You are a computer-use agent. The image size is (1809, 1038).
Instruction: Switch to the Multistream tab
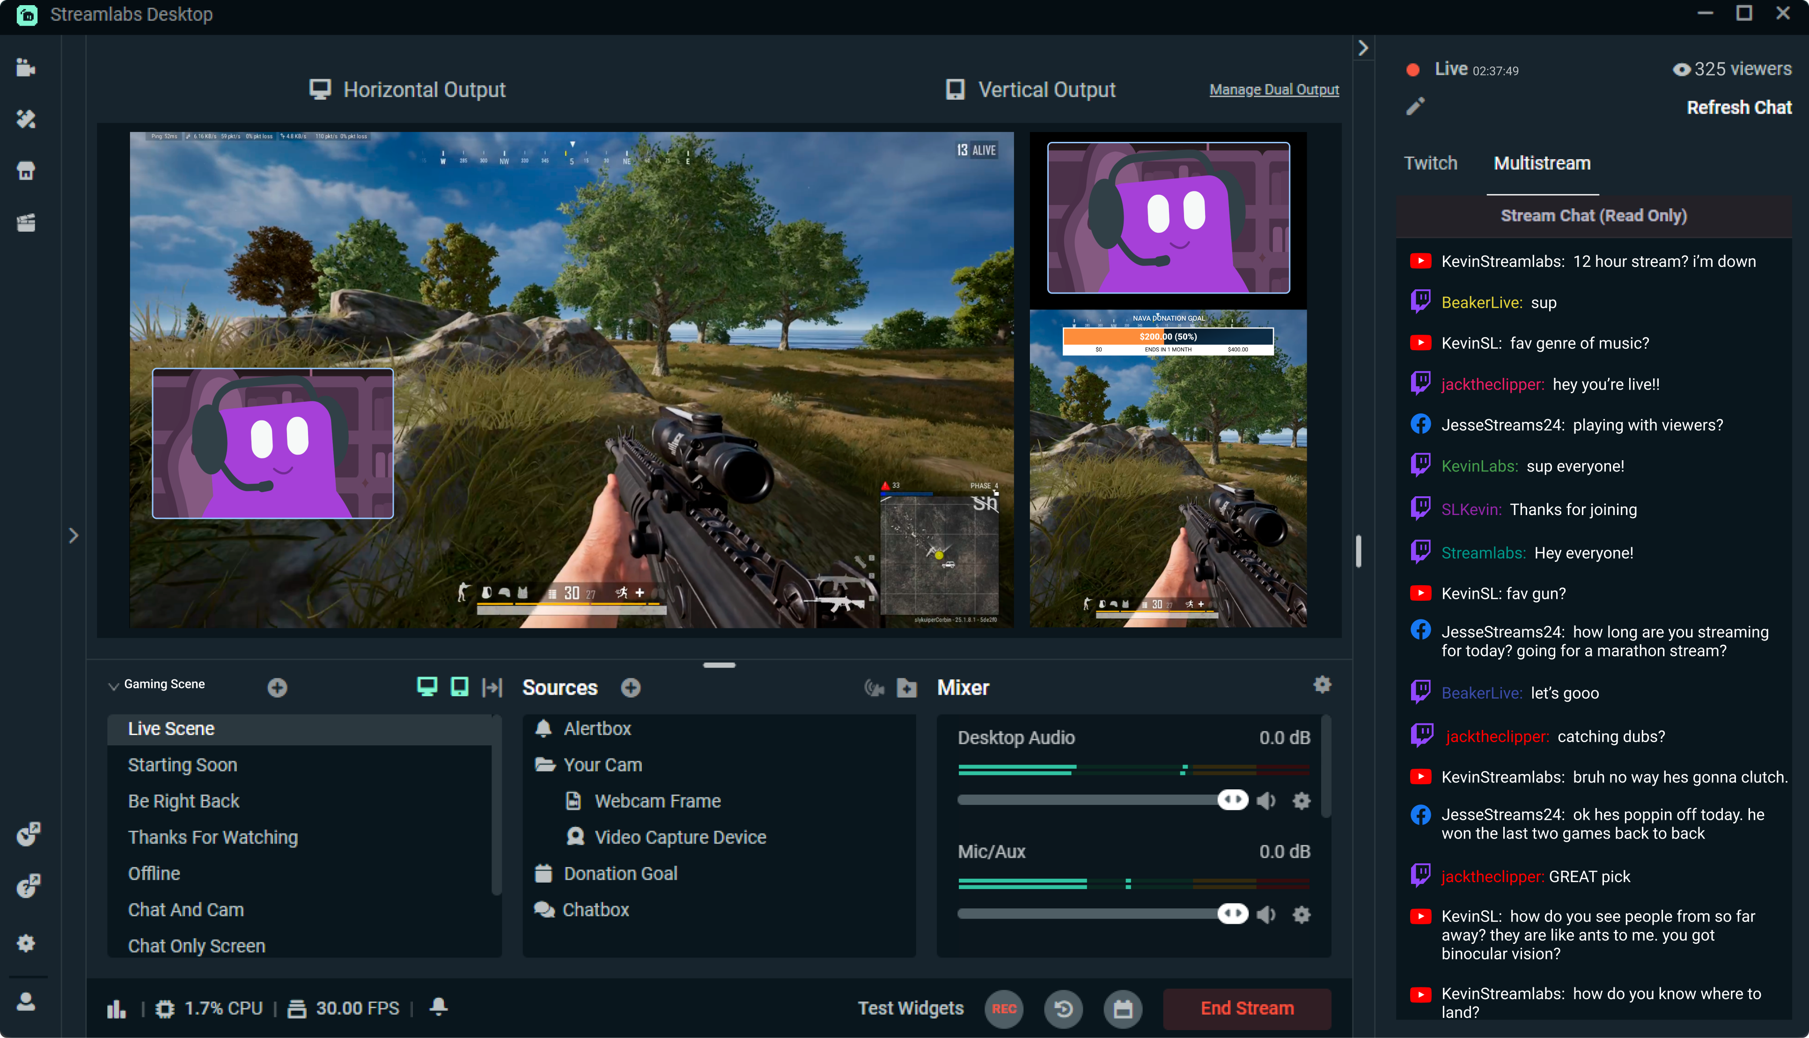point(1542,163)
